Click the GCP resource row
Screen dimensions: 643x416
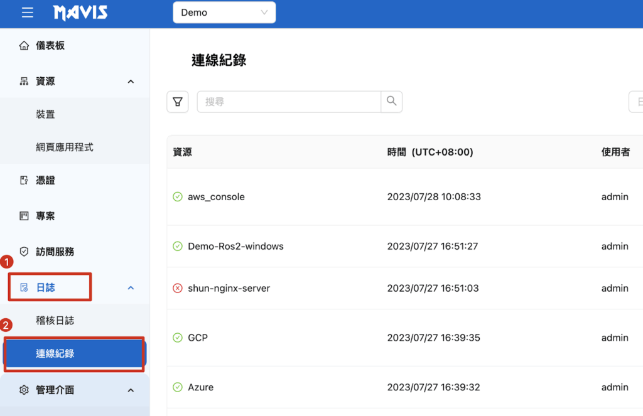(198, 338)
